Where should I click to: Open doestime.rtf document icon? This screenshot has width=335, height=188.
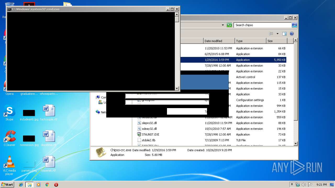pos(49,138)
